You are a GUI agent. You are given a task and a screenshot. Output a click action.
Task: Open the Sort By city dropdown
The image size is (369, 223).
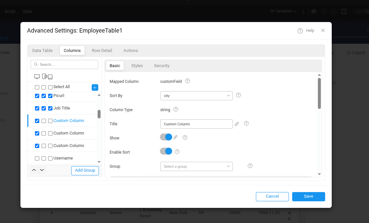click(x=196, y=95)
